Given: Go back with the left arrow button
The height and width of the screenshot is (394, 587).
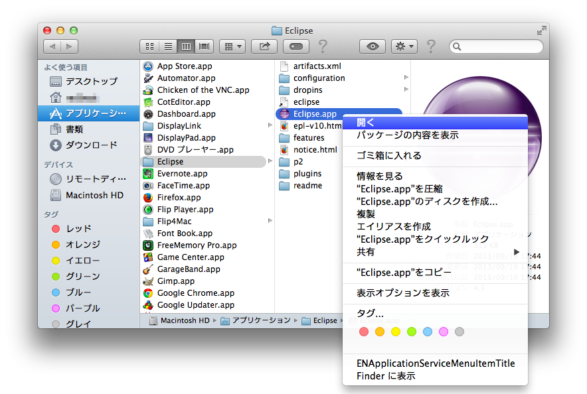Looking at the screenshot, I should pos(52,46).
